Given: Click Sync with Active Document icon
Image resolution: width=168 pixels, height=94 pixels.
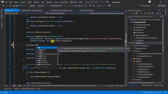Looking at the screenshot, I should (145, 13).
